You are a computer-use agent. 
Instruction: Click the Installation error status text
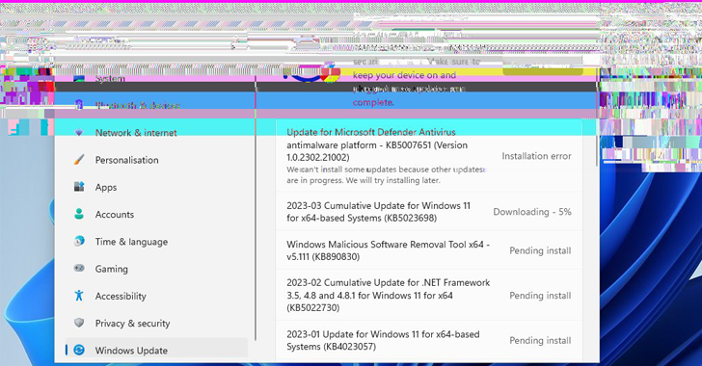tap(536, 156)
